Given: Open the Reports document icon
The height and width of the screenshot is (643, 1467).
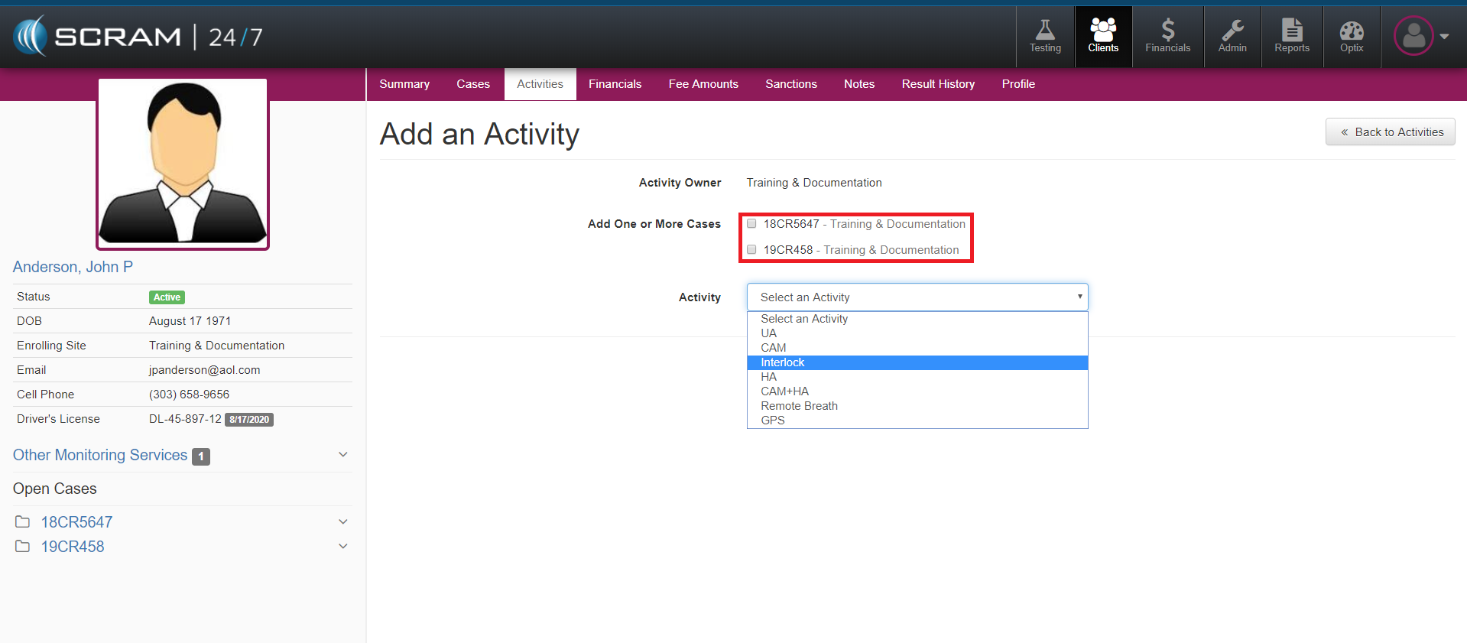Looking at the screenshot, I should click(x=1291, y=37).
